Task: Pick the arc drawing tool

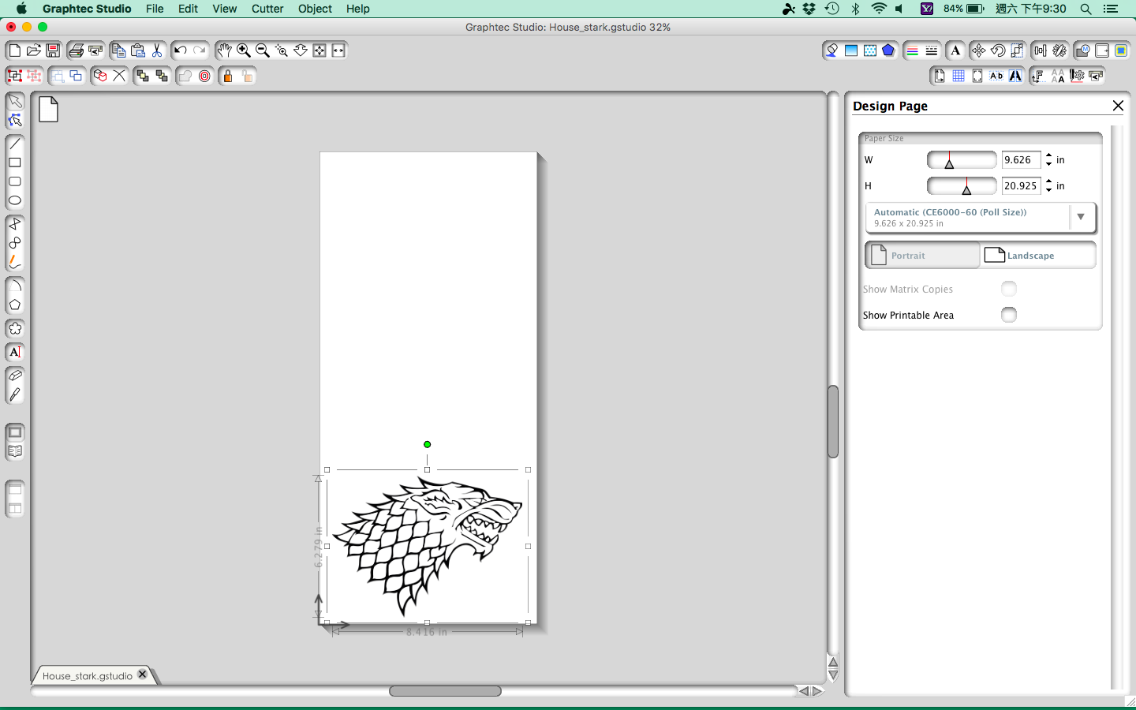Action: (x=15, y=286)
